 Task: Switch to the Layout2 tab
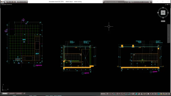(x=19, y=93)
